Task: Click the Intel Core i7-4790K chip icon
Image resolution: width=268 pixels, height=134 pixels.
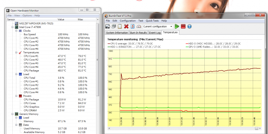Action: pos(17,27)
